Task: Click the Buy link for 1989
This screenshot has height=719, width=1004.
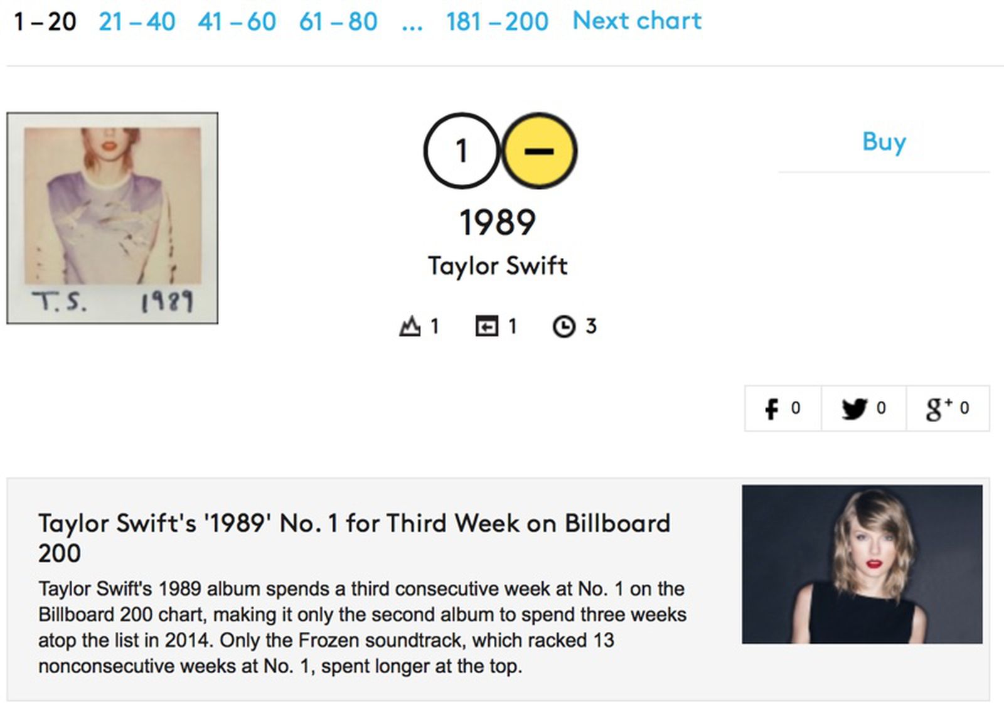Action: [x=884, y=142]
